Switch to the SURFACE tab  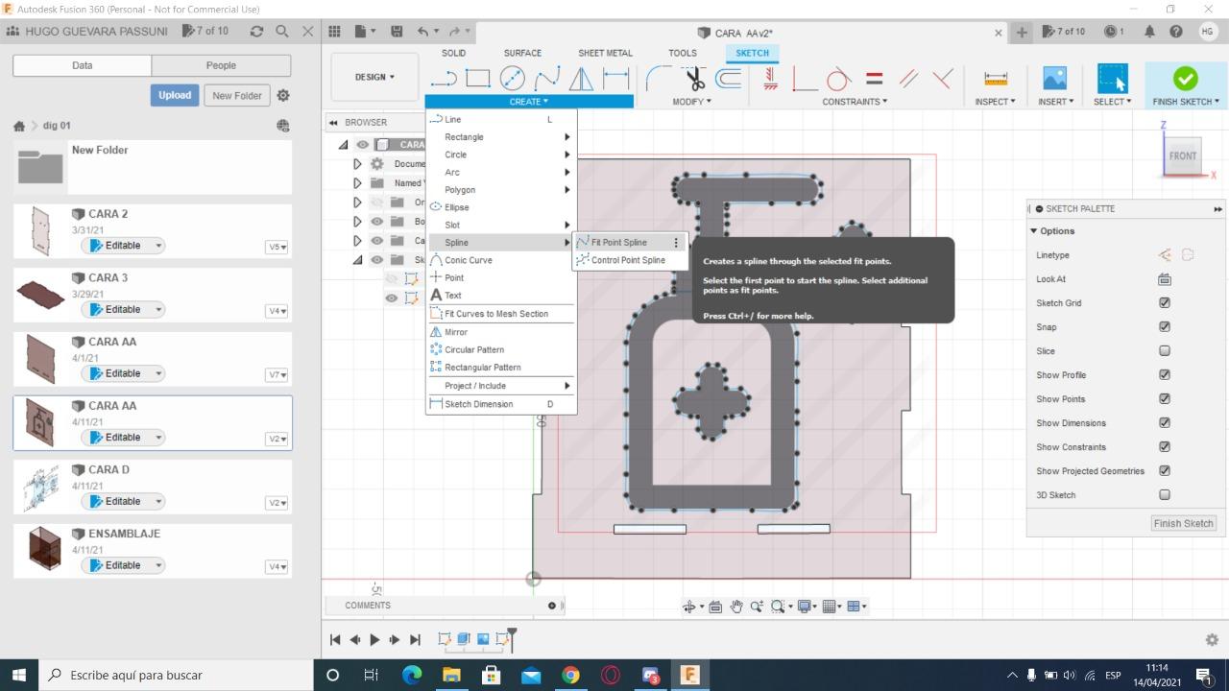click(522, 53)
